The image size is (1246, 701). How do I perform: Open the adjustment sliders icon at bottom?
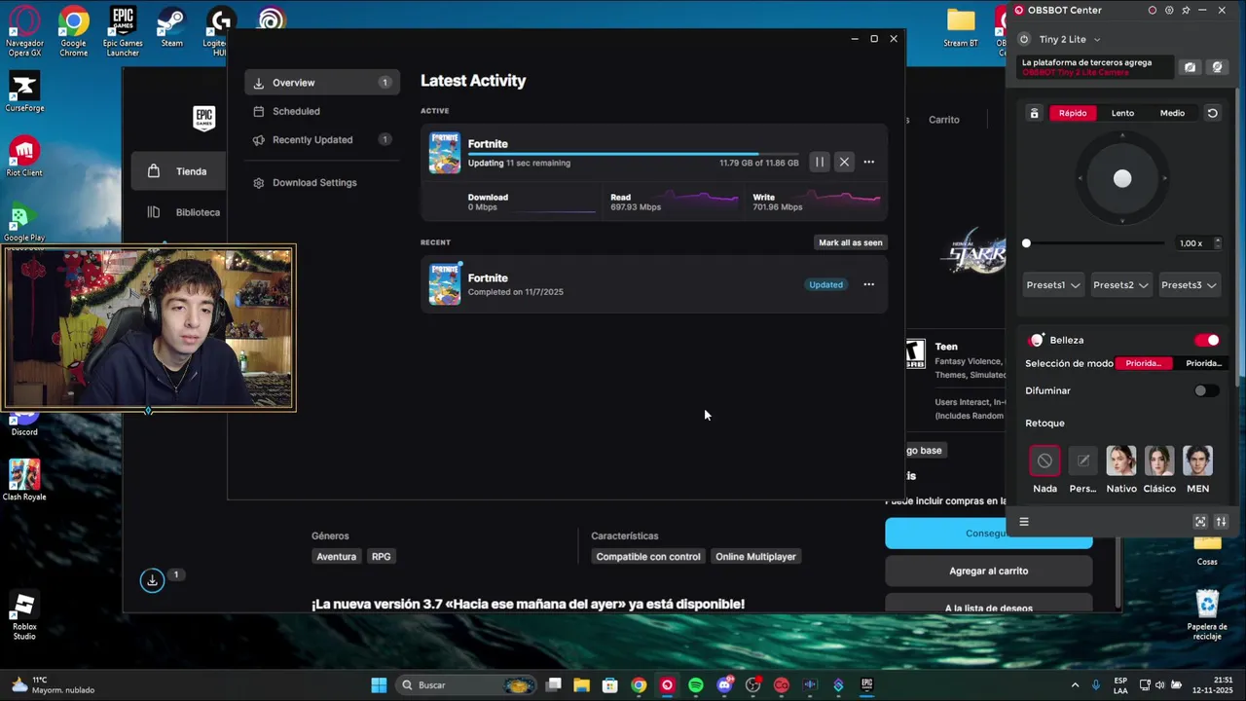click(x=1222, y=522)
